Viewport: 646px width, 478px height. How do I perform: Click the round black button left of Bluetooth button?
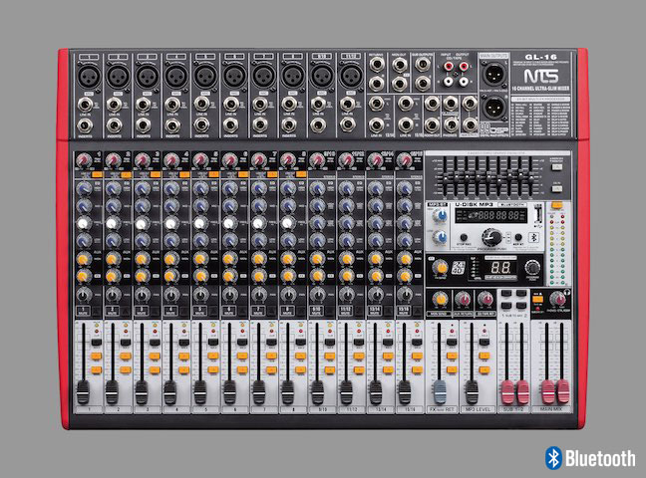click(x=518, y=238)
